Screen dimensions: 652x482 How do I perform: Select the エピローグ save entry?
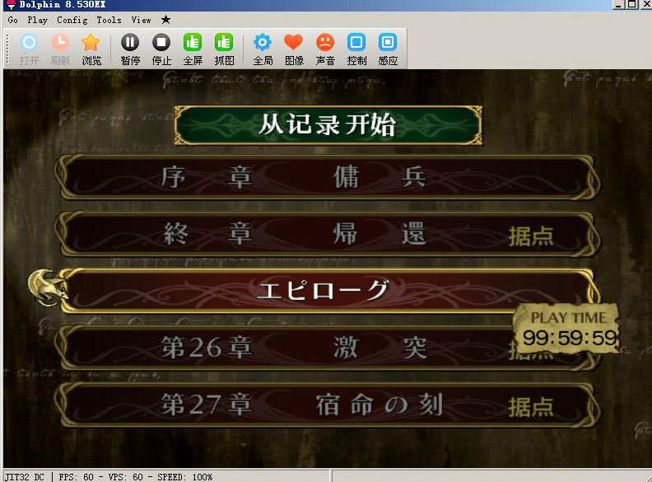tap(325, 290)
